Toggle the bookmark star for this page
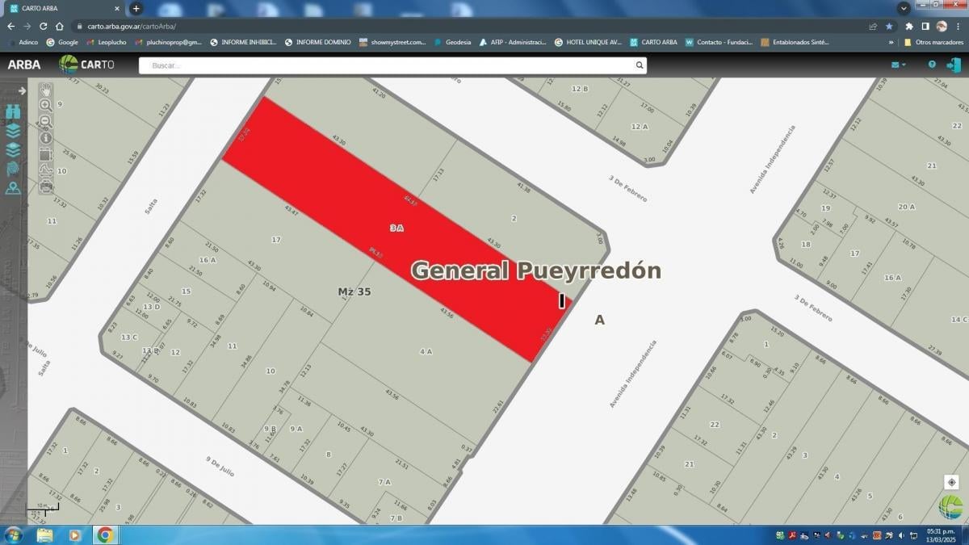The height and width of the screenshot is (545, 969). click(x=889, y=26)
